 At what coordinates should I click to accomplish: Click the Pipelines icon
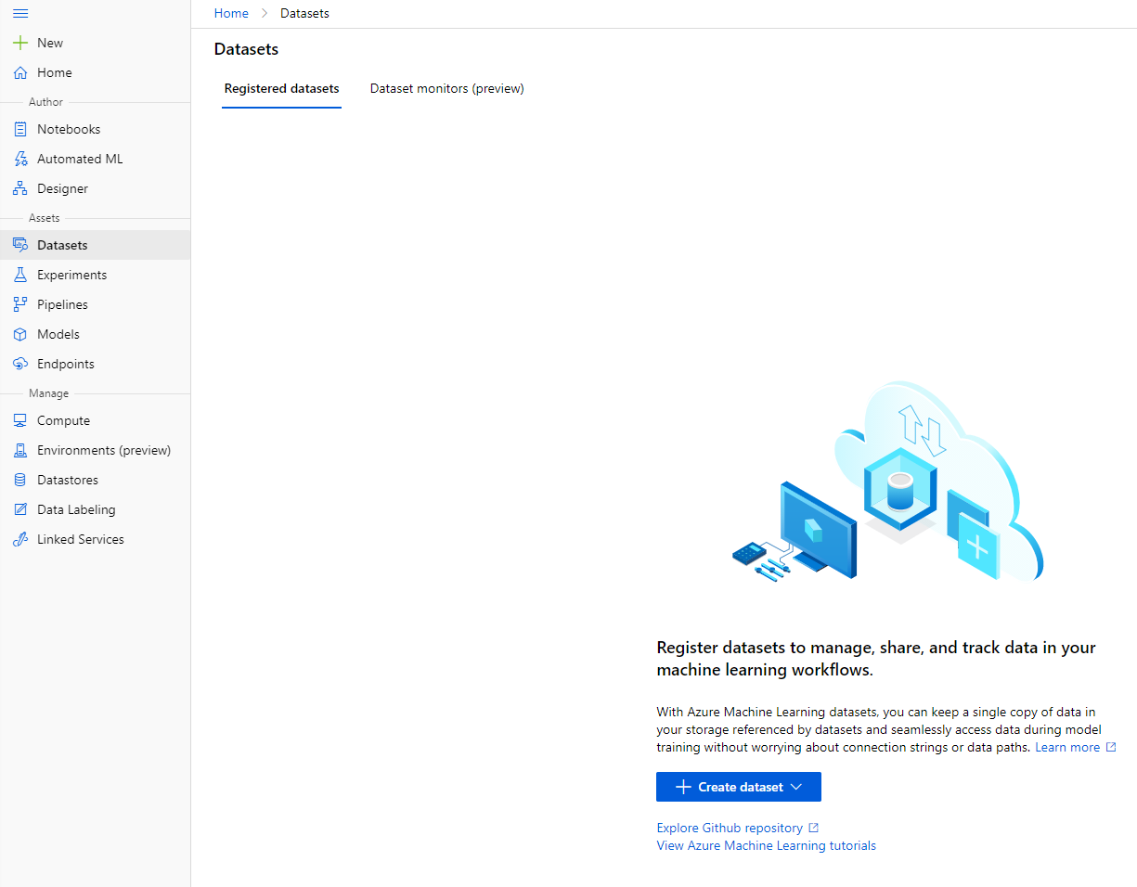20,304
